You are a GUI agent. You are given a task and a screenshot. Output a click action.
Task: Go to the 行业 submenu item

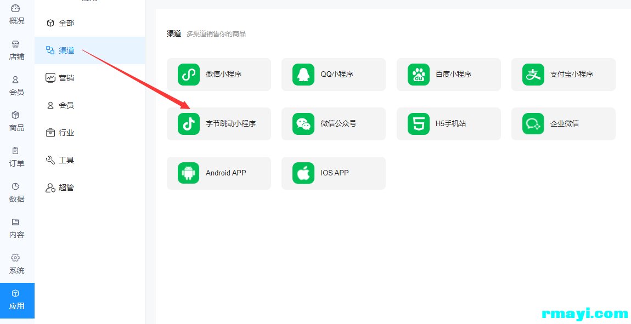(90, 133)
